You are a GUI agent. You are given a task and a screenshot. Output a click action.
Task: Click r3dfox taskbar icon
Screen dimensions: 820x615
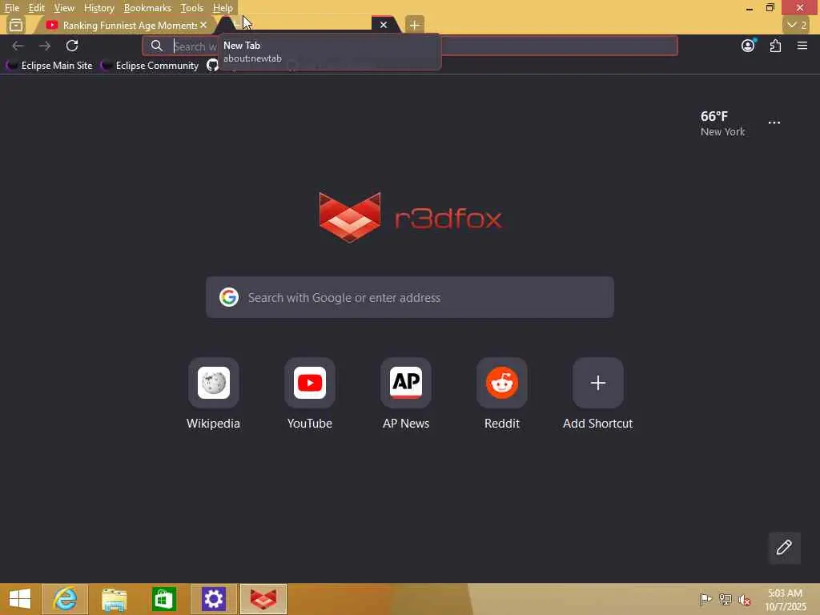click(x=263, y=599)
